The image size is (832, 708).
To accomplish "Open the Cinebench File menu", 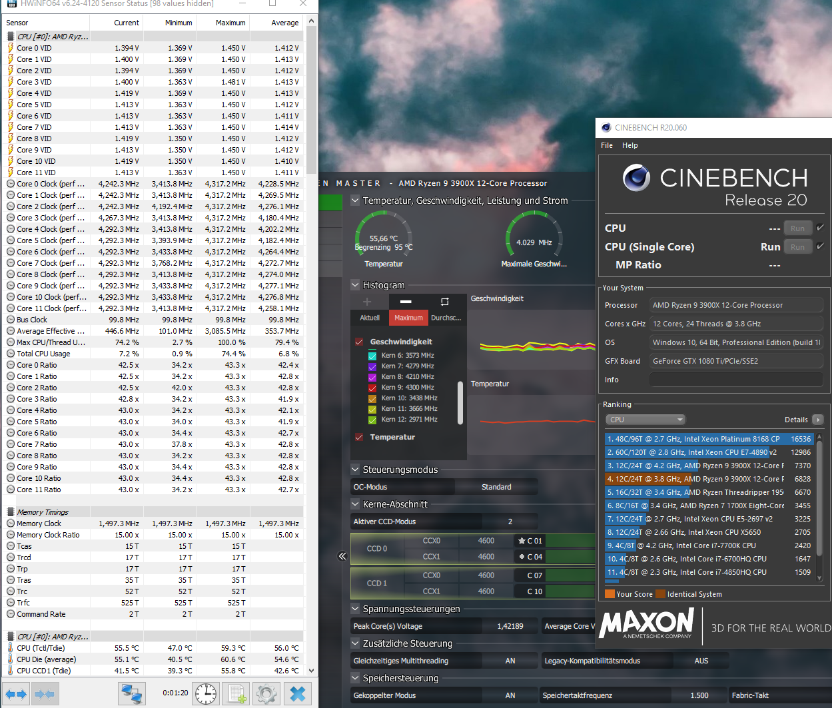I will [x=607, y=145].
